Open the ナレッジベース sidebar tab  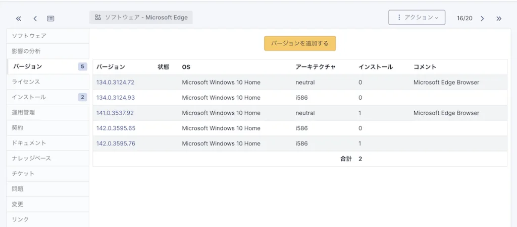(48, 159)
